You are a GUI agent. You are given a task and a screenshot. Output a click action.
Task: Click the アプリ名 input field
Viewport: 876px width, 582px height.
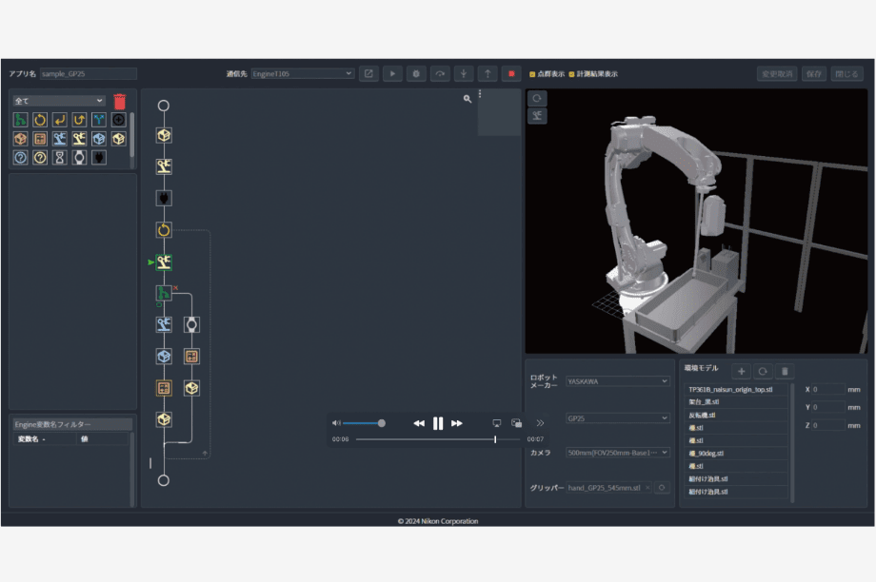click(89, 73)
